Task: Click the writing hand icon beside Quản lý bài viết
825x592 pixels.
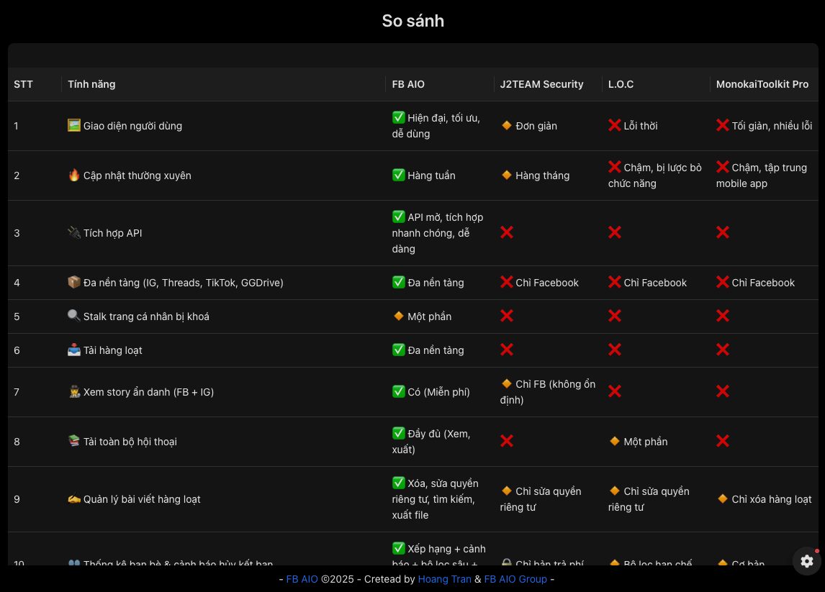Action: pyautogui.click(x=73, y=498)
